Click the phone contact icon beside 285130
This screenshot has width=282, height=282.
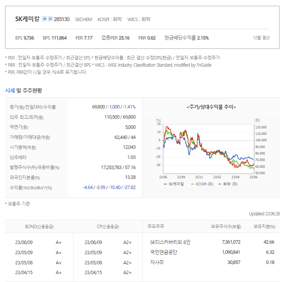(50, 19)
